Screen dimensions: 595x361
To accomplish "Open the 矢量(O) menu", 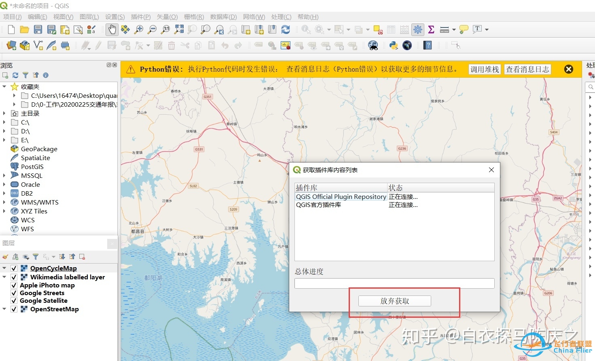I will pyautogui.click(x=167, y=17).
